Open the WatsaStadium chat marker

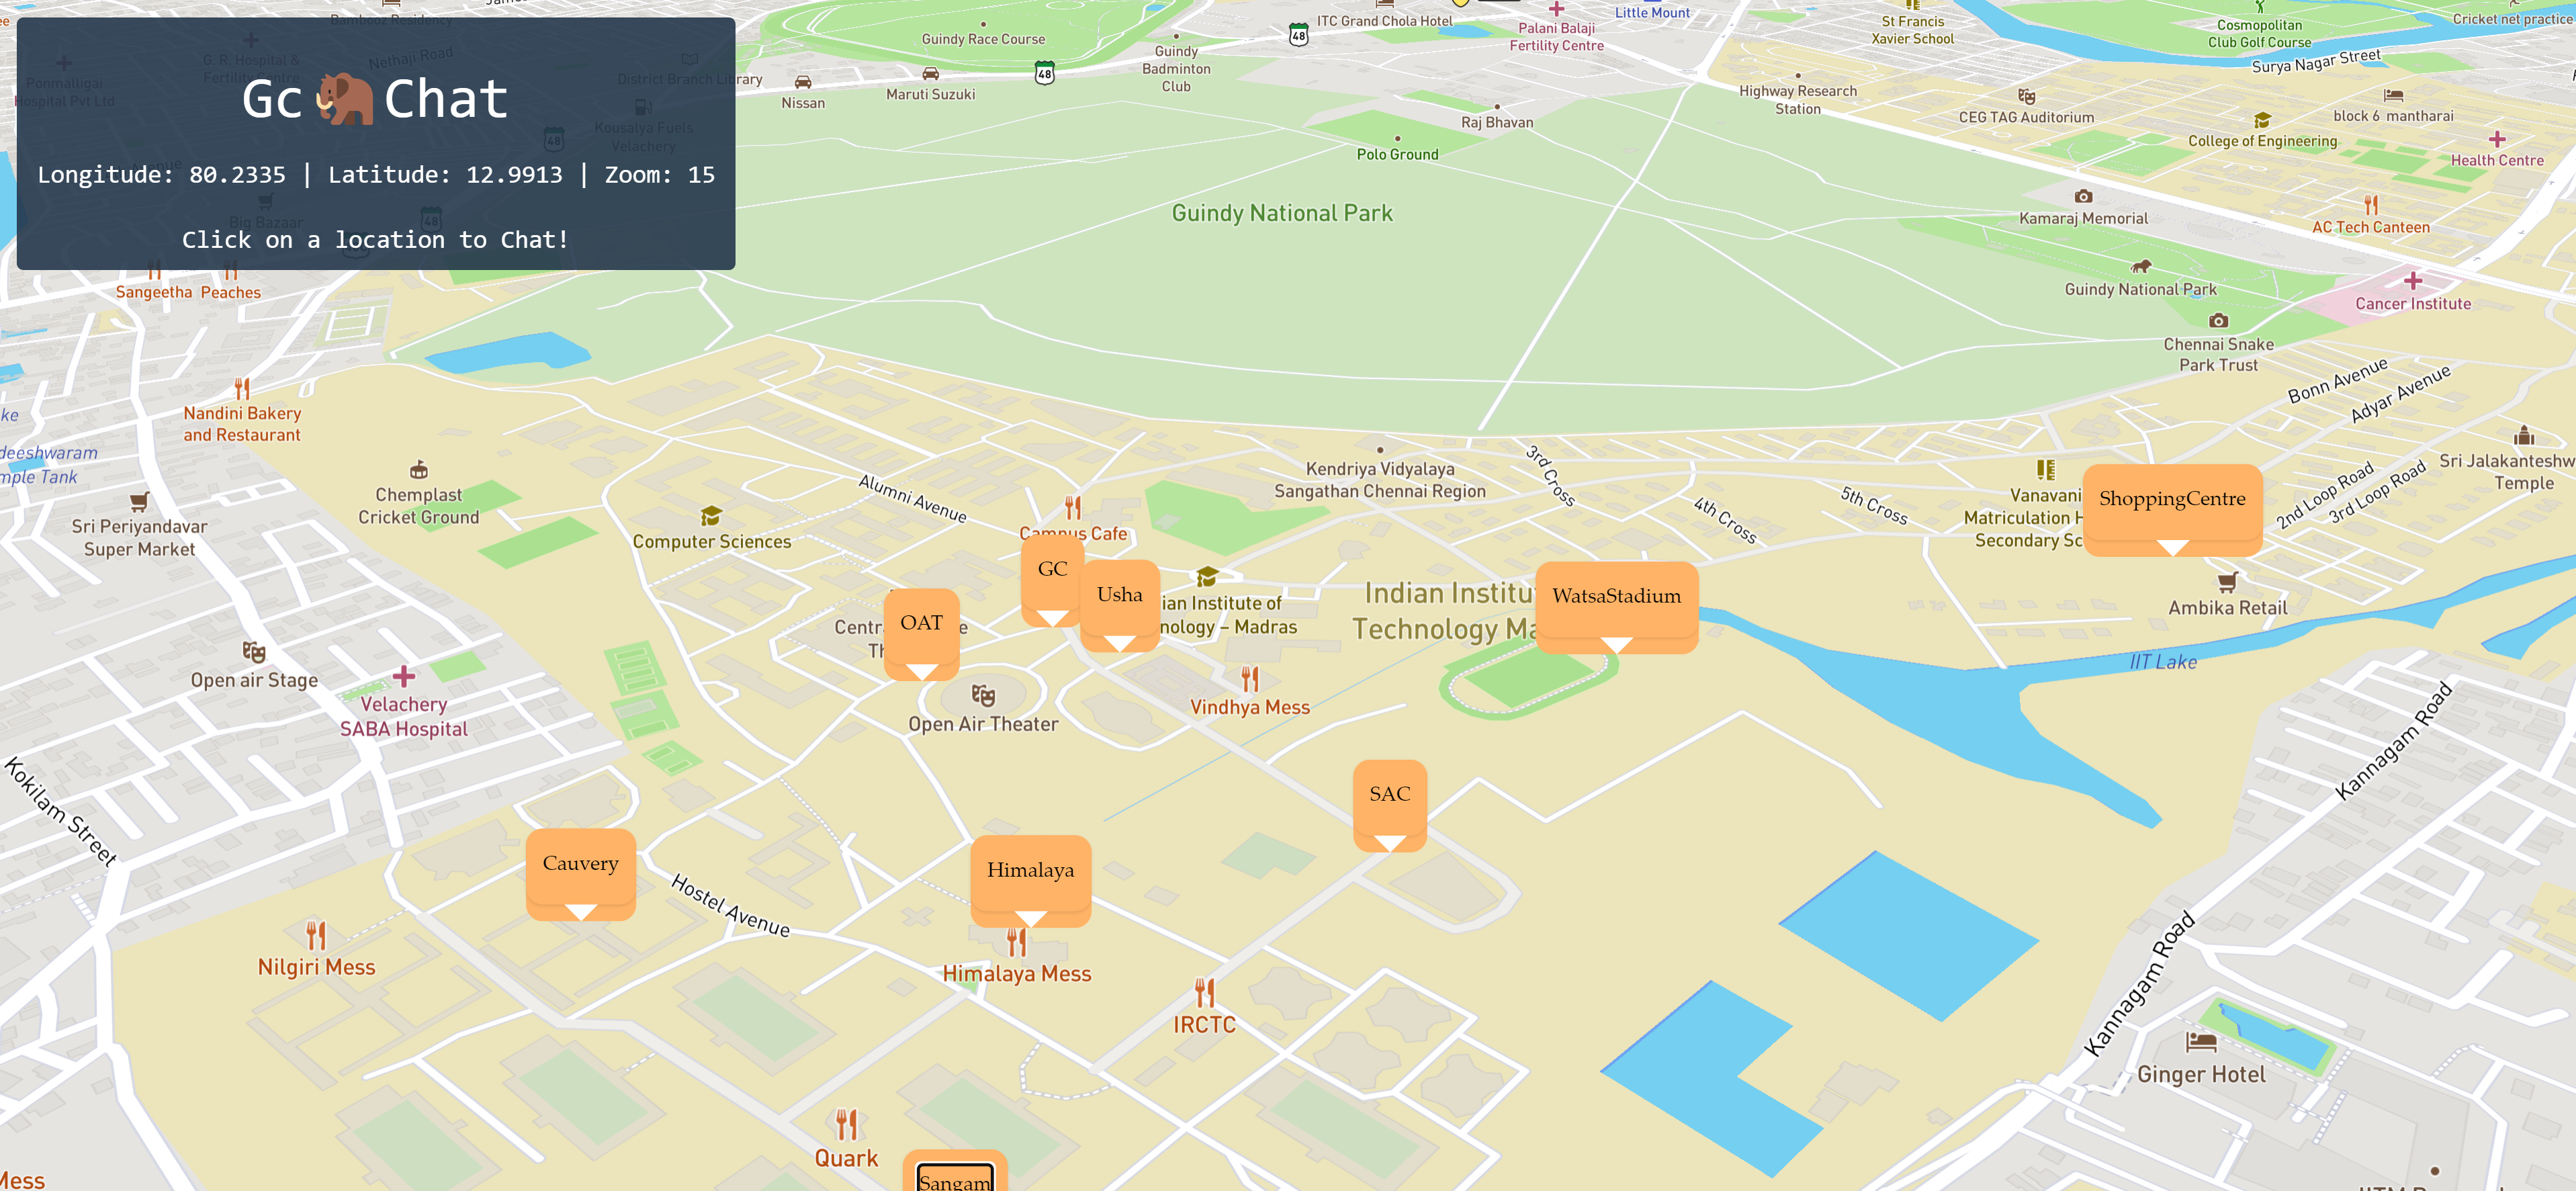click(x=1616, y=597)
